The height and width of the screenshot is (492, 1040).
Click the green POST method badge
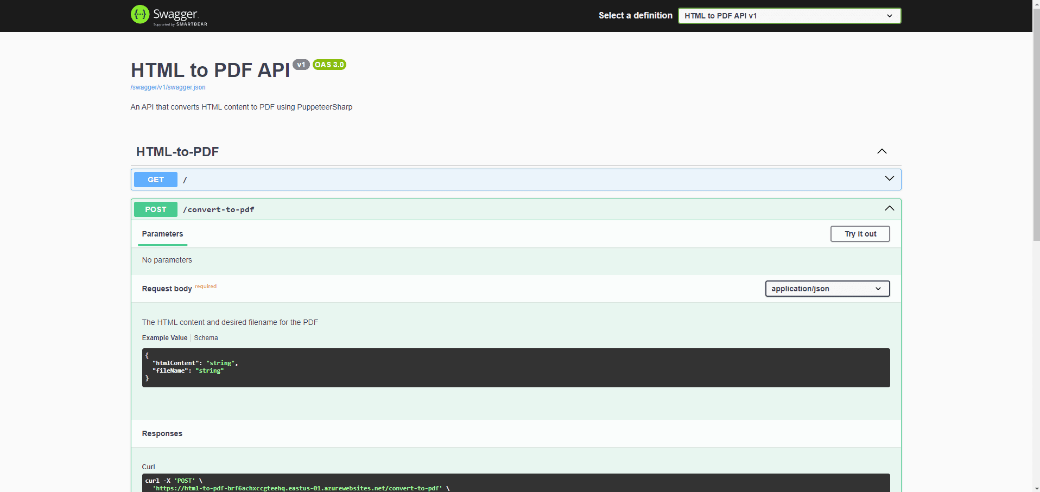pos(156,209)
